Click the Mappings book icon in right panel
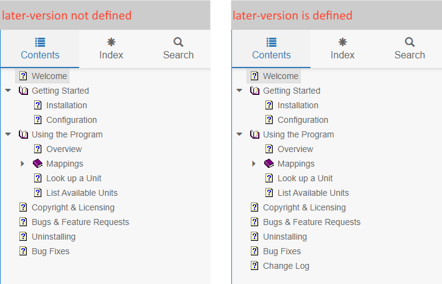Viewport: 442px width, 284px height. point(269,164)
